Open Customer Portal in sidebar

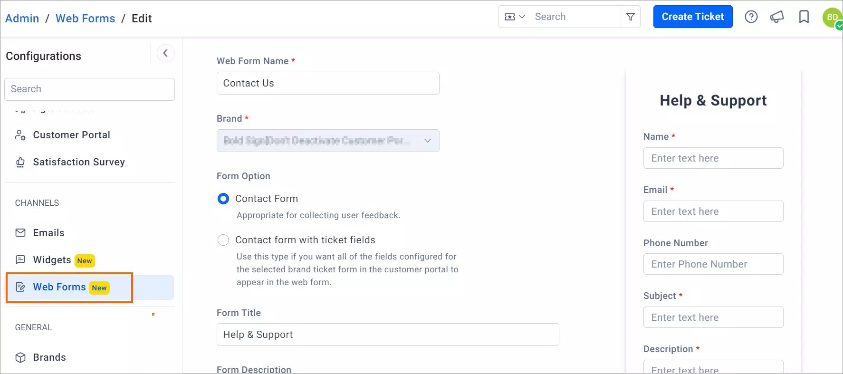click(x=71, y=135)
